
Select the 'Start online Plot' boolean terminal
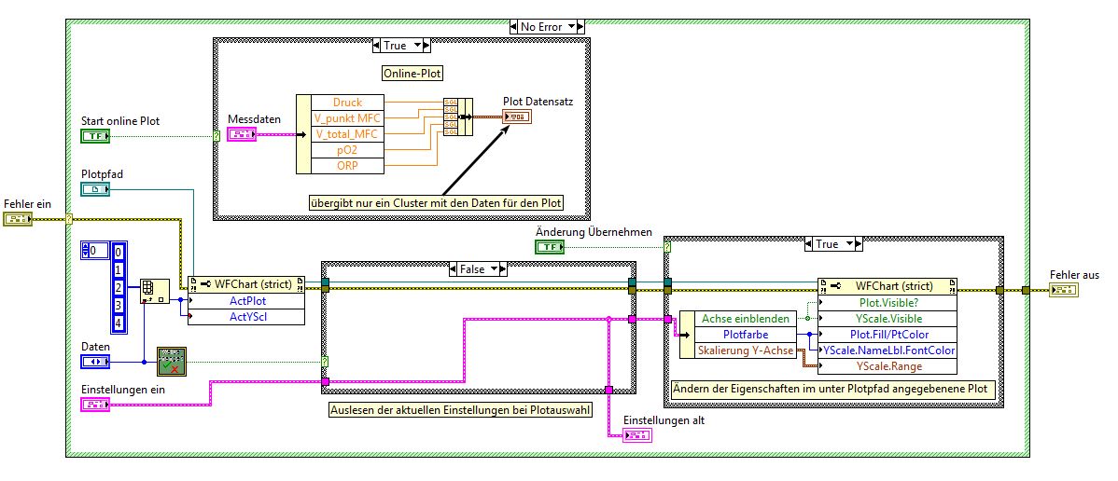(x=95, y=135)
